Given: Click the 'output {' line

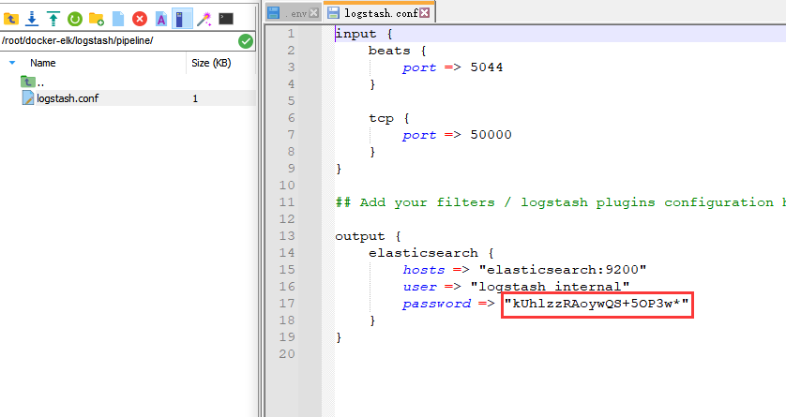Looking at the screenshot, I should (x=368, y=236).
